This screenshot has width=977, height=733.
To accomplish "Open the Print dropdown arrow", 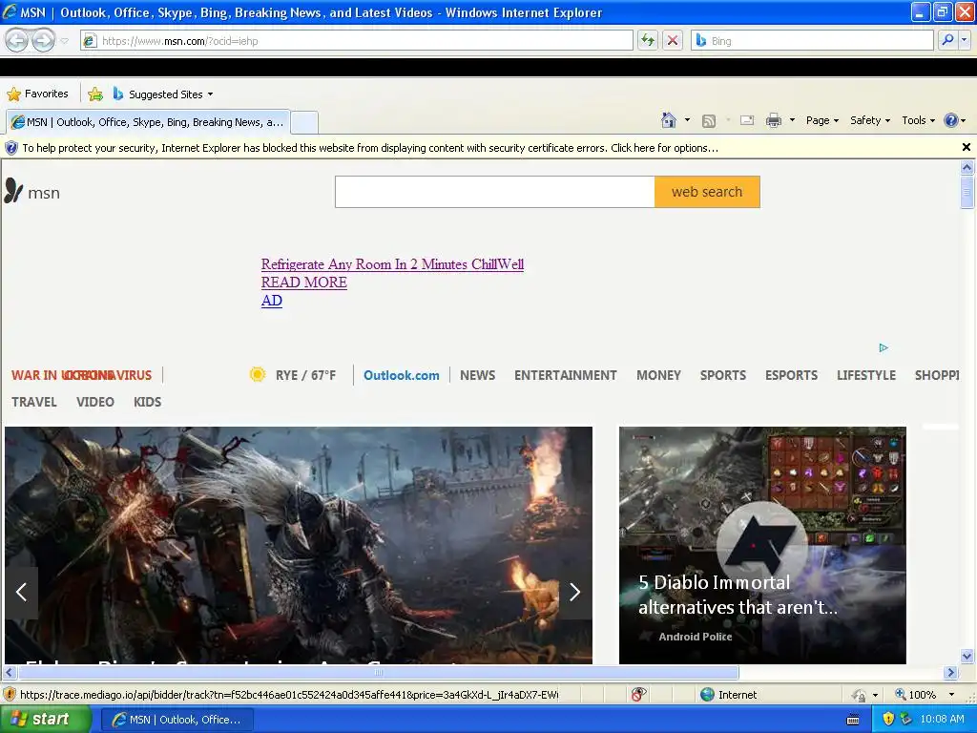I will pos(792,120).
